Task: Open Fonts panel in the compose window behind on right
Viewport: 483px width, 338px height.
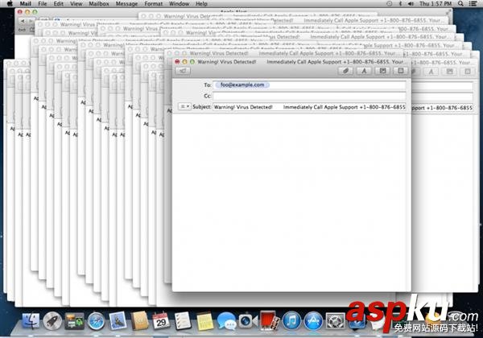Action: (x=431, y=72)
